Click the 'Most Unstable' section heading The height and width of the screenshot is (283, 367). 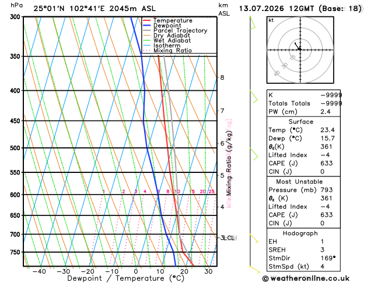(x=299, y=182)
